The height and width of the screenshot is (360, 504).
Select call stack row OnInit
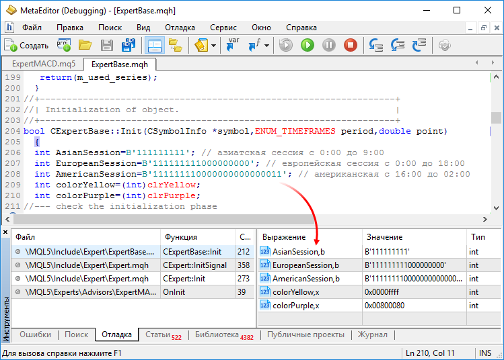pyautogui.click(x=133, y=292)
